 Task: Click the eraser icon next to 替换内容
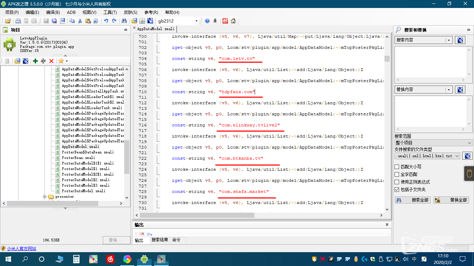pos(460,90)
